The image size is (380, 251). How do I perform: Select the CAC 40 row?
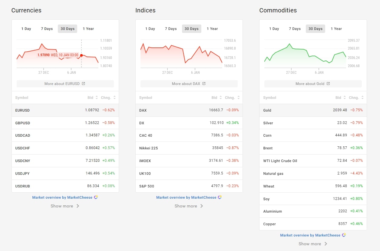tap(189, 135)
